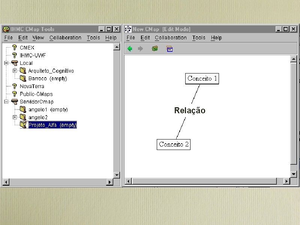Collapse the Local tree node
Screen dimensions: 300x225
pos(6,63)
